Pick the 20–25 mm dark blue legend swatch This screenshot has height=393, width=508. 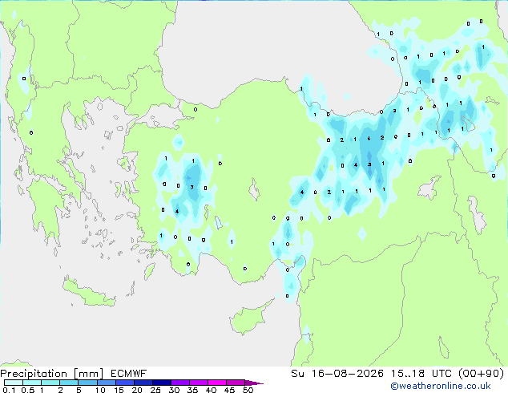[x=143, y=383]
